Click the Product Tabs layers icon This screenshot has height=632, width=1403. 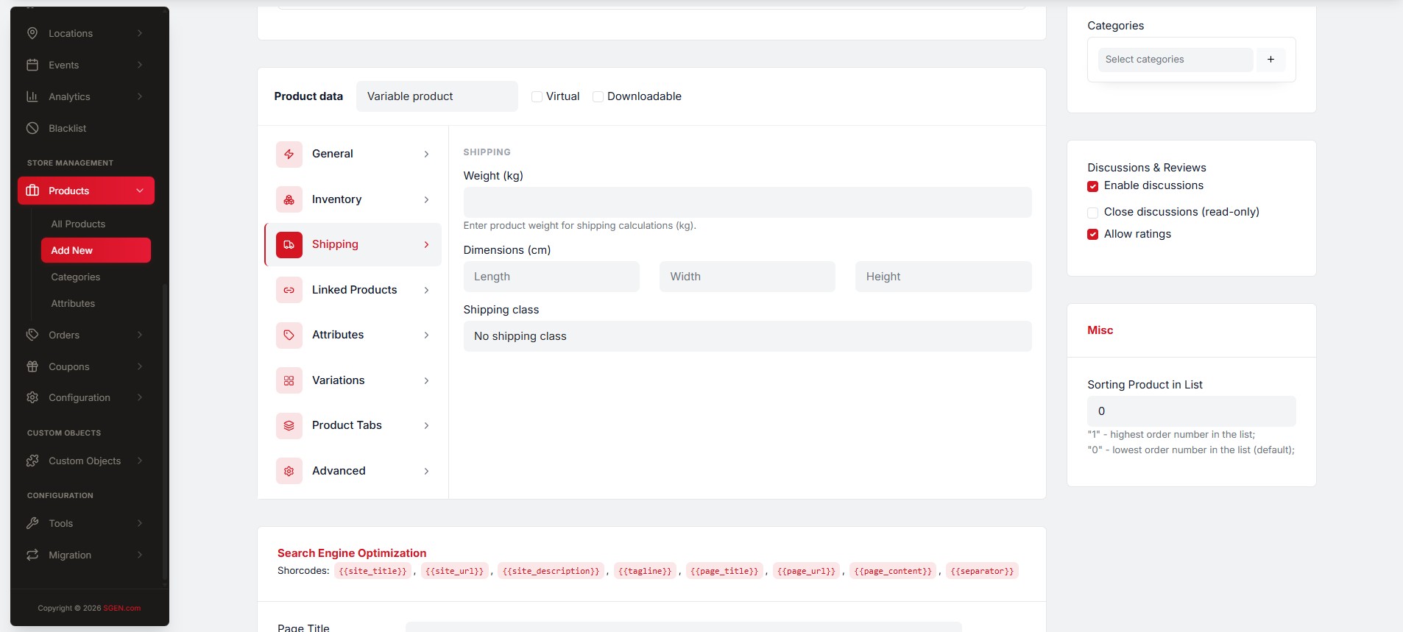(289, 425)
